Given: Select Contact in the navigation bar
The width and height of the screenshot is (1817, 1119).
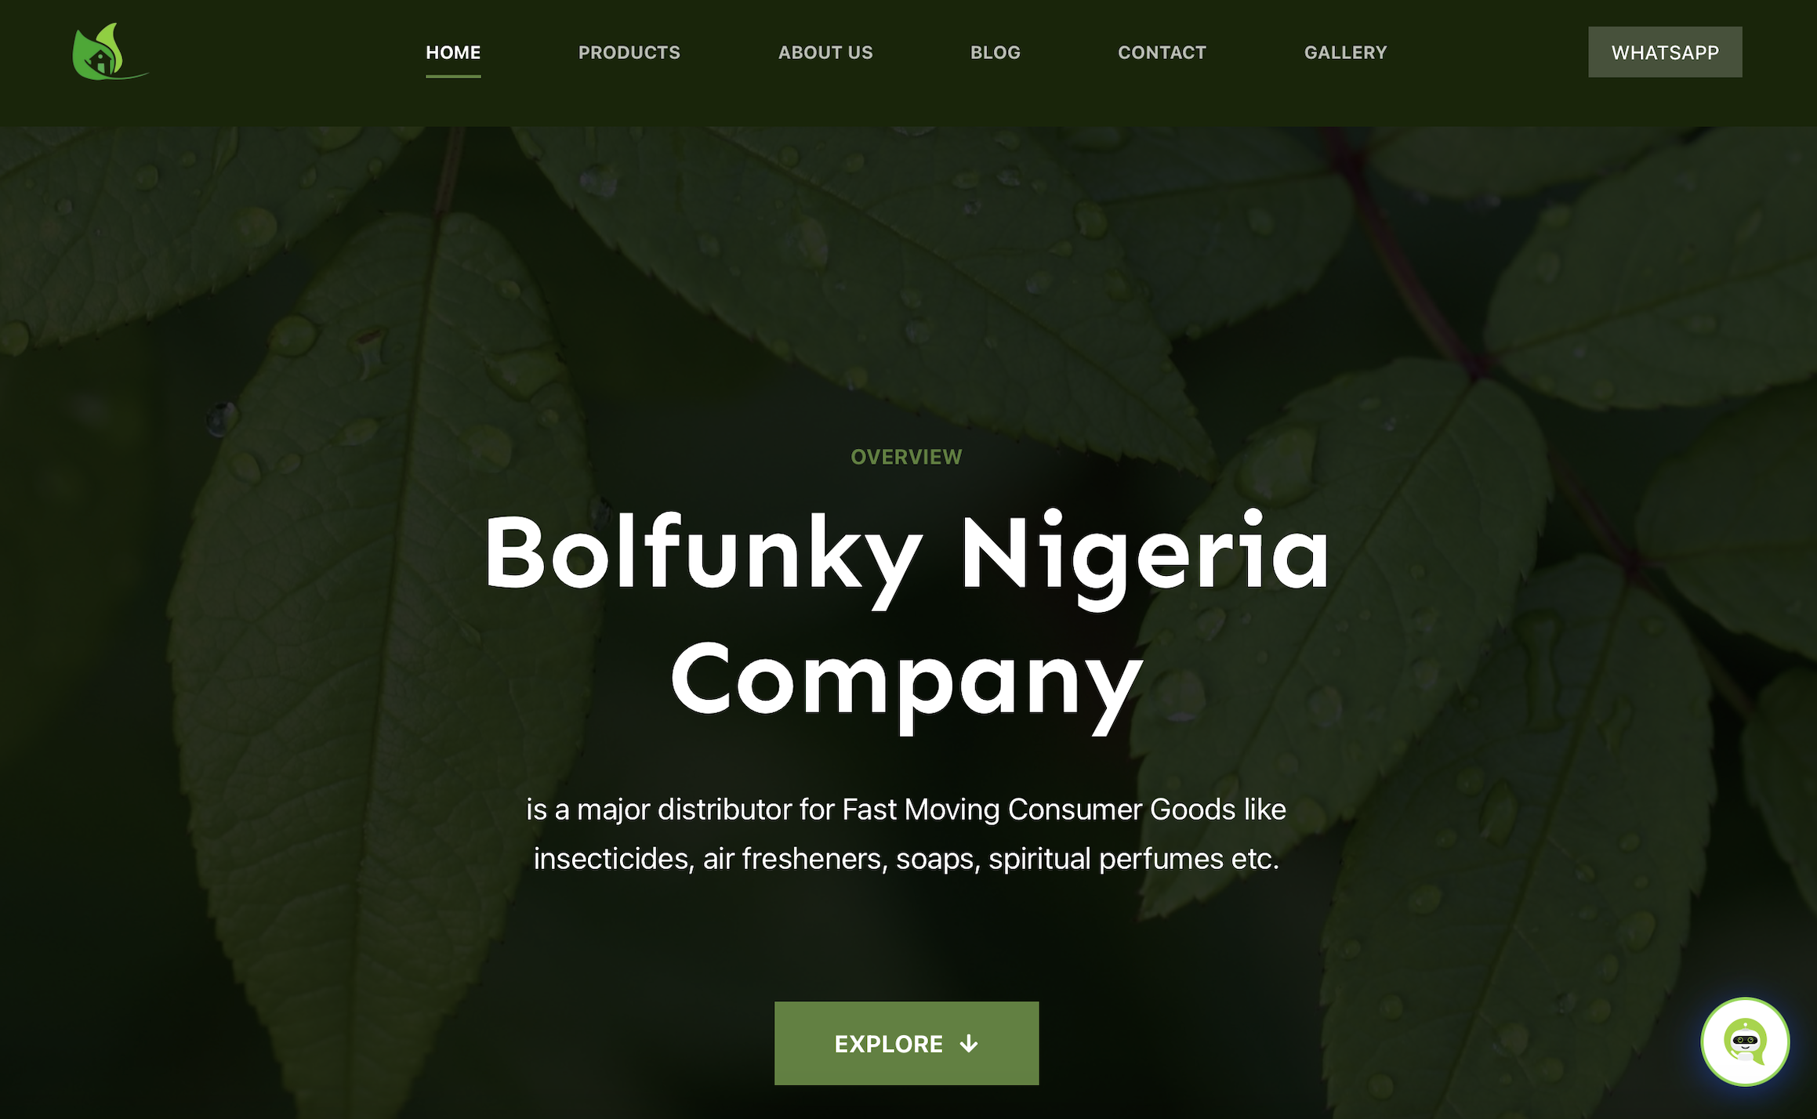Looking at the screenshot, I should click(x=1162, y=53).
